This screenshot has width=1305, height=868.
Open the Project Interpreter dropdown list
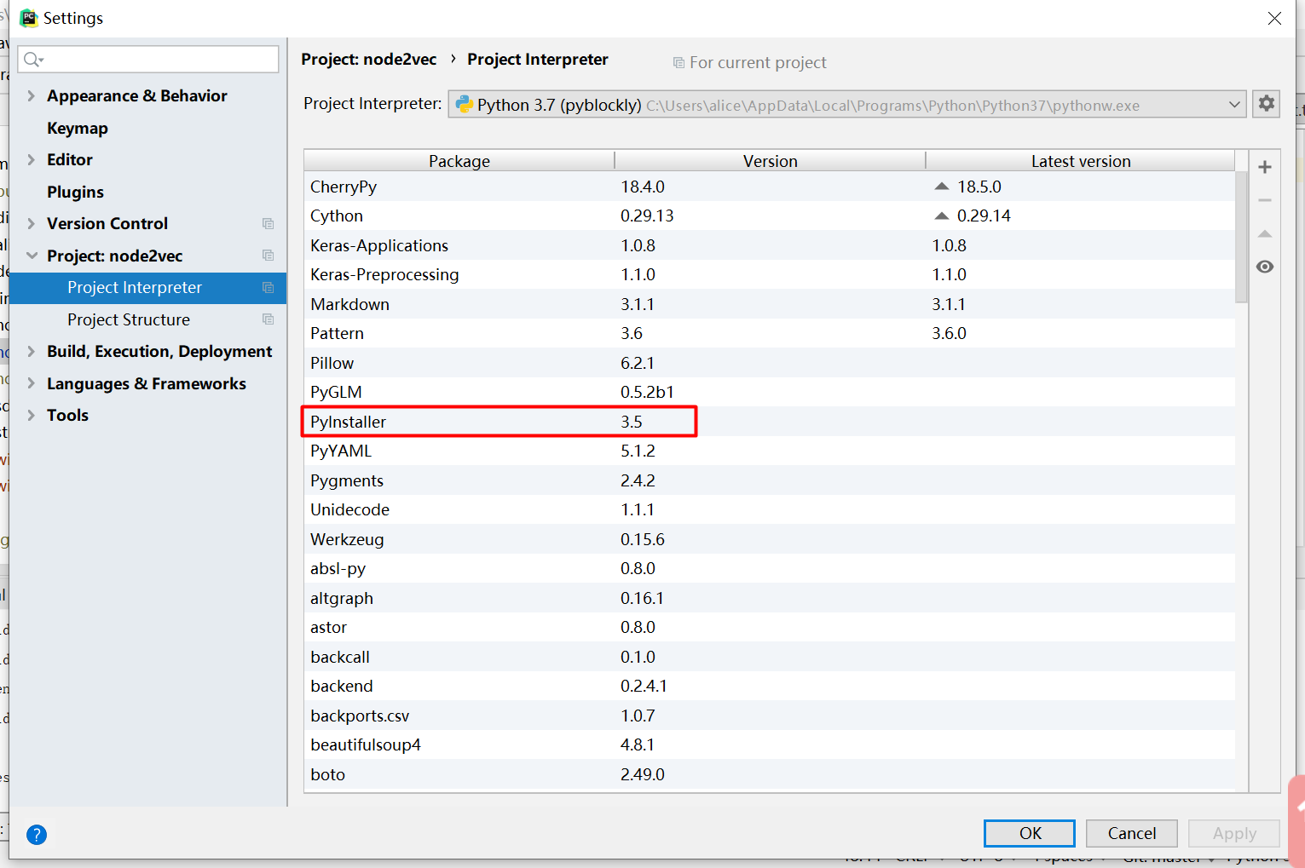pos(1233,103)
